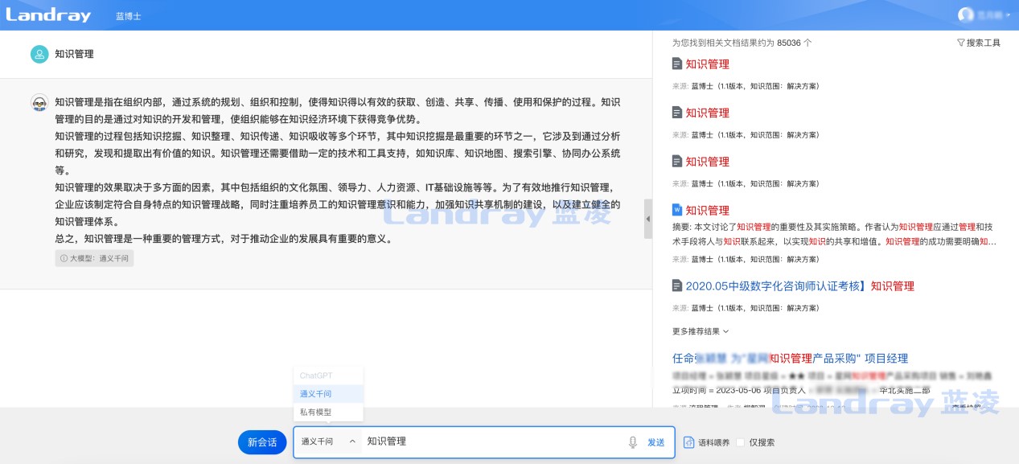Click the Landray logo in the top bar
Image resolution: width=1019 pixels, height=464 pixels.
[x=48, y=14]
